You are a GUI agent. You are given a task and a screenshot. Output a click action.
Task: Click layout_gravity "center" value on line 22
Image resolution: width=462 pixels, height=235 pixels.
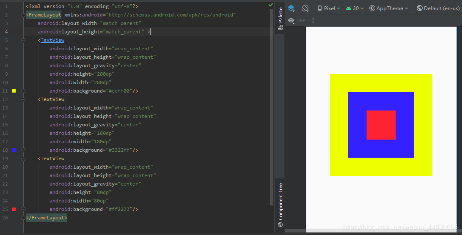[x=129, y=184]
